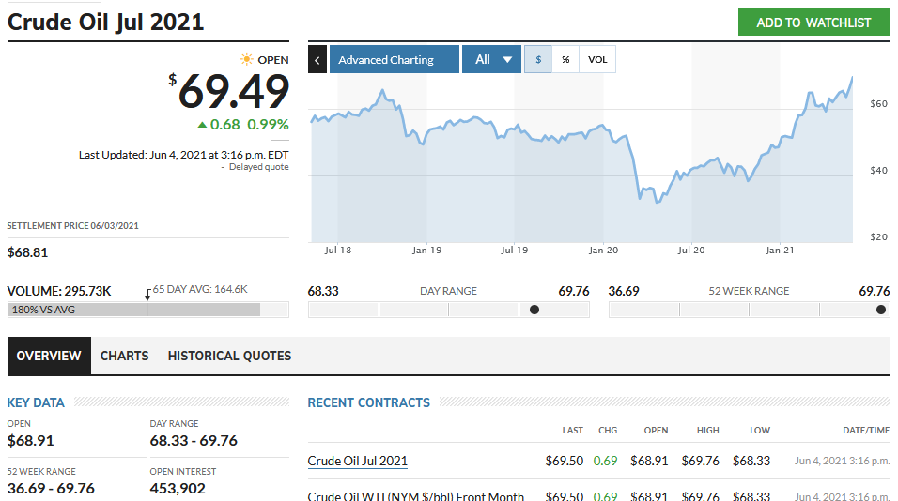Switch chart to percent view

[565, 59]
